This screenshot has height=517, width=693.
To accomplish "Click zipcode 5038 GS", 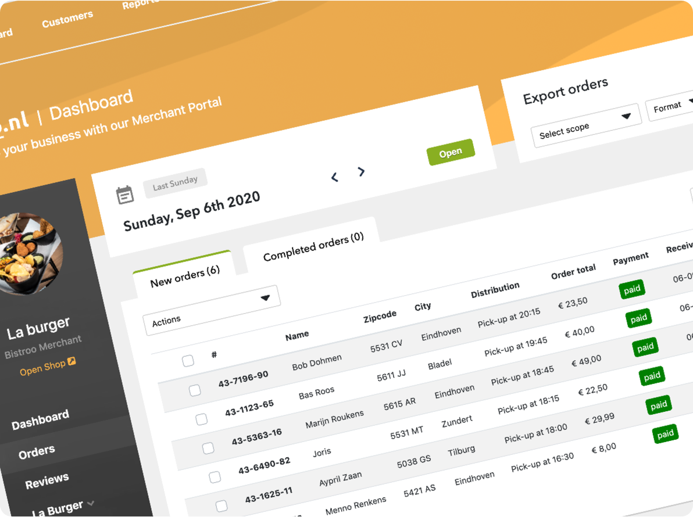I will (x=414, y=462).
